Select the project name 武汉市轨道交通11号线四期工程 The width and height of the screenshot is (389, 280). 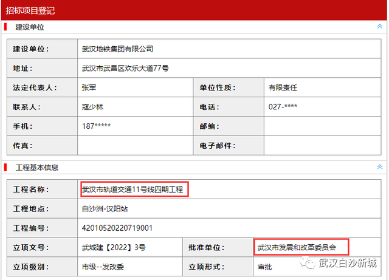click(x=133, y=190)
